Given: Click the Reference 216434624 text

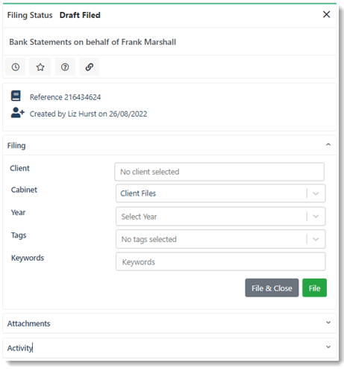Looking at the screenshot, I should pos(65,97).
